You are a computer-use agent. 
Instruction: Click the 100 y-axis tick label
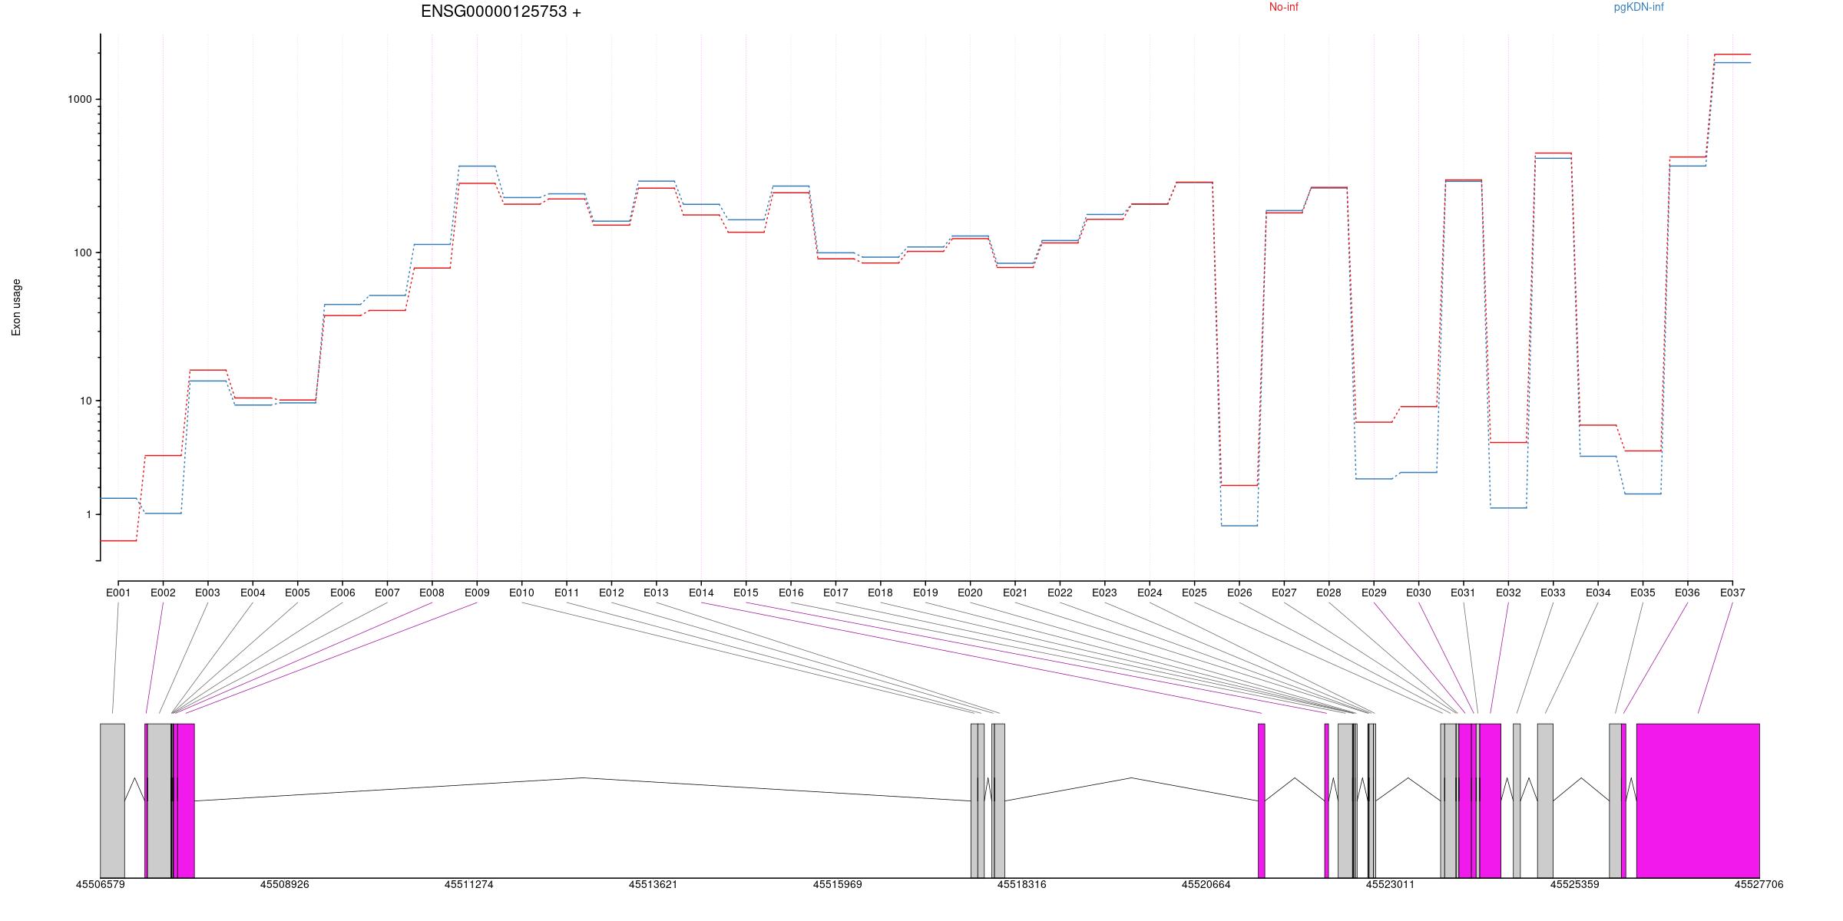82,253
